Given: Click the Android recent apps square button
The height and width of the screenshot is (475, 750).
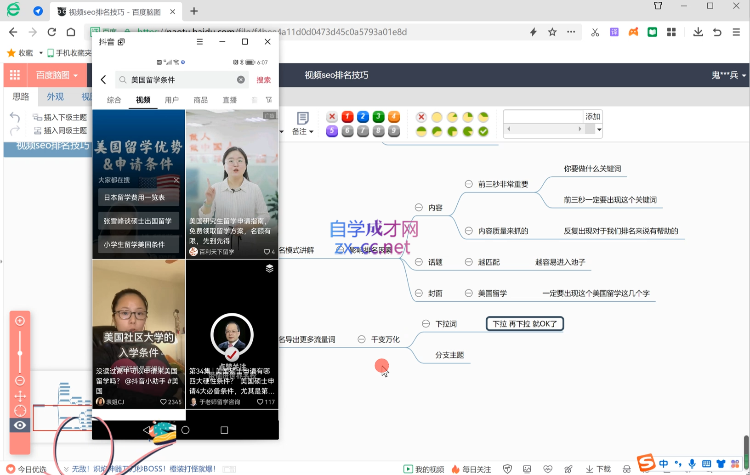Looking at the screenshot, I should pos(224,430).
